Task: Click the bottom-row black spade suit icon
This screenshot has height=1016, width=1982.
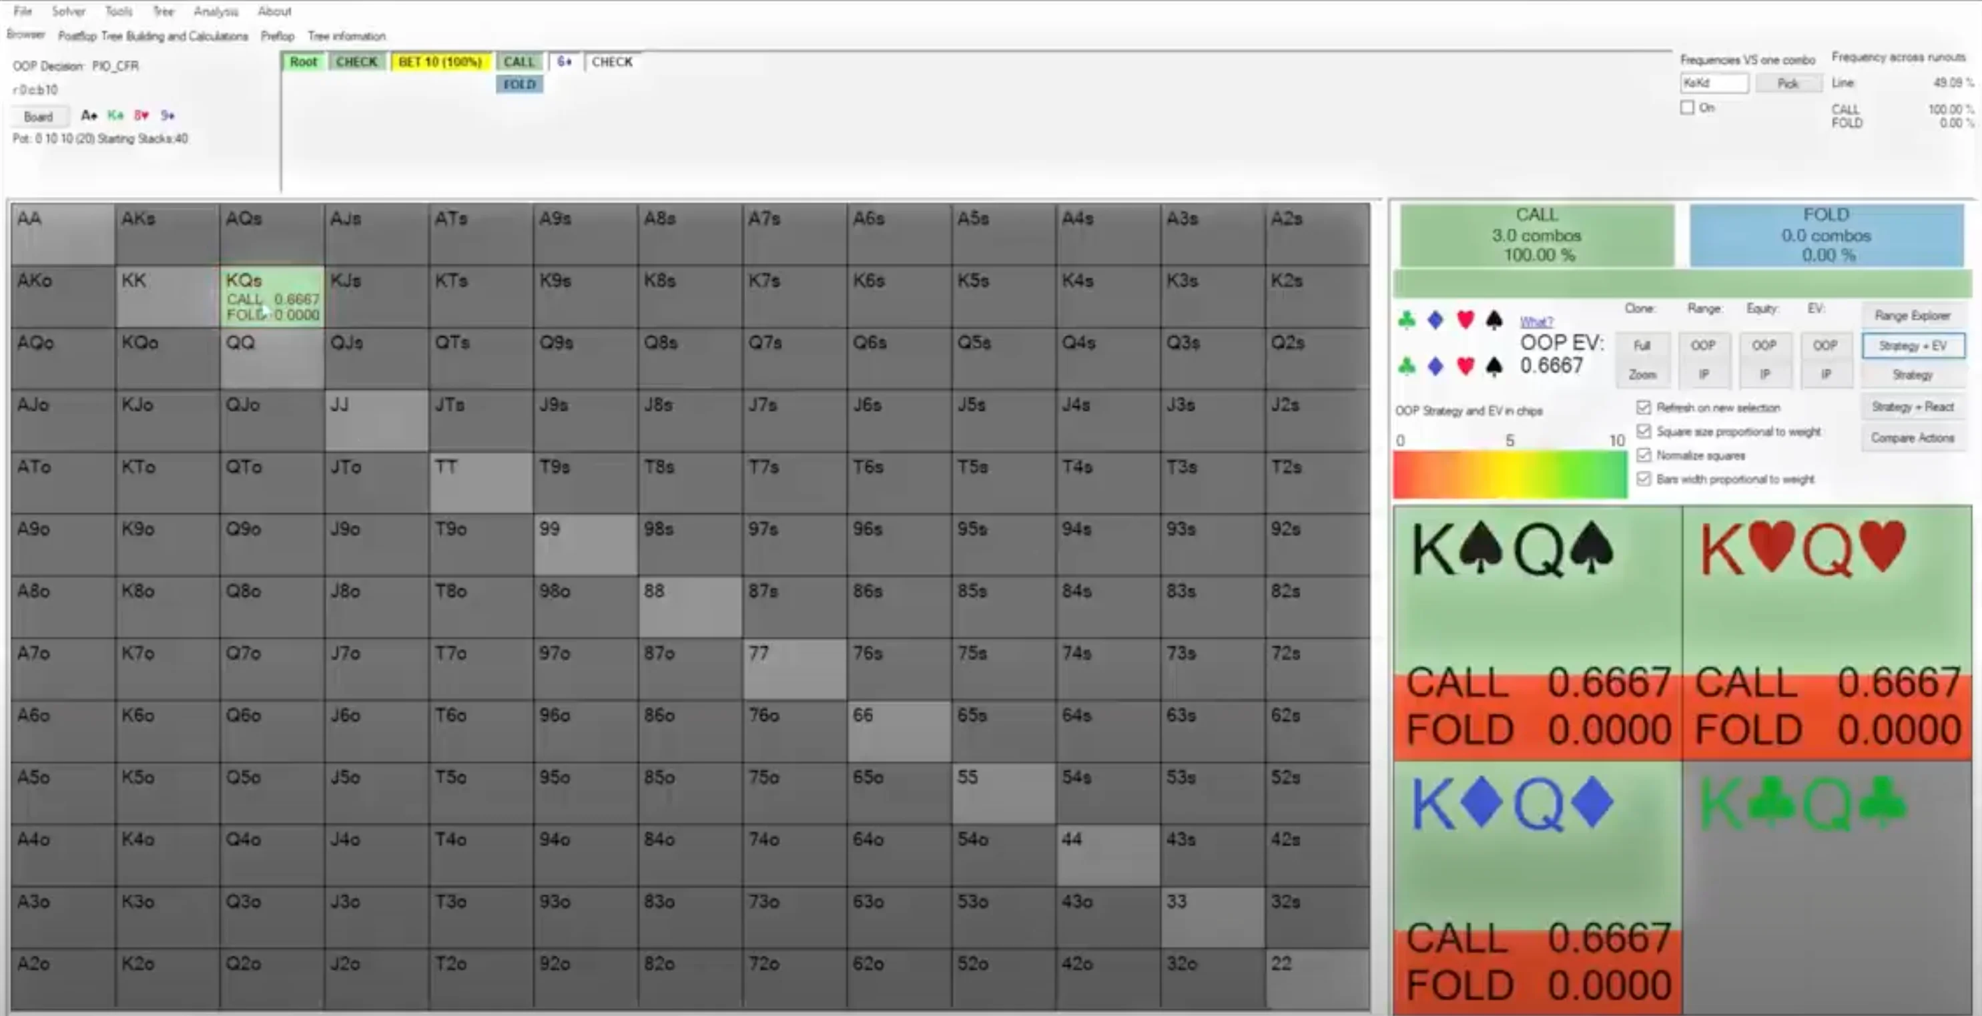Action: click(x=1494, y=366)
